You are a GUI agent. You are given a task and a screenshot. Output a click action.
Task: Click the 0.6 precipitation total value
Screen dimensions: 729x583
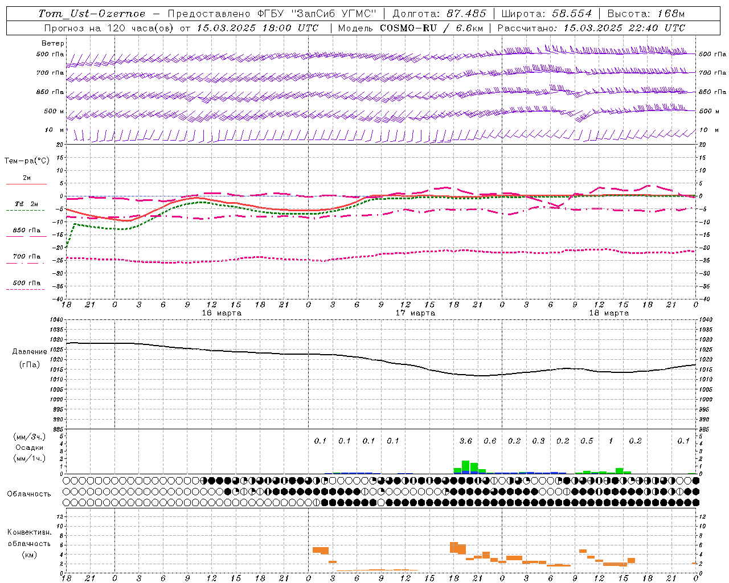tap(490, 441)
